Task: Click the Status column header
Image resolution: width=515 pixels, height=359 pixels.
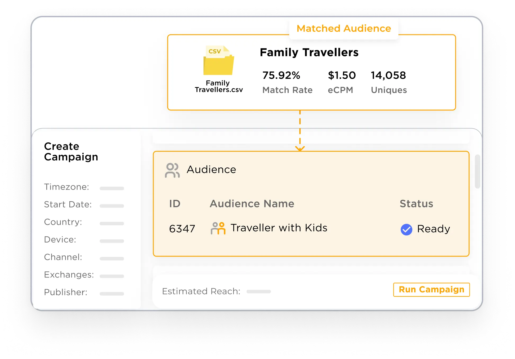Action: [x=416, y=204]
